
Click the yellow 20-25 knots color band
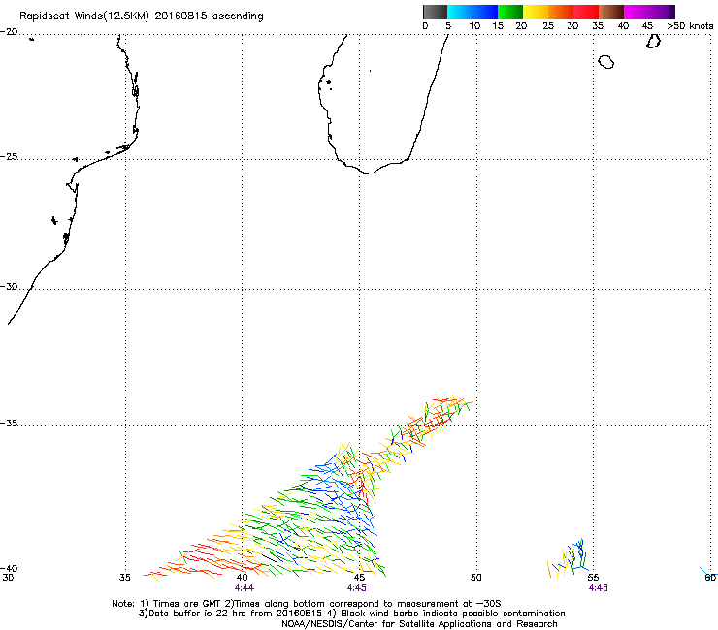(536, 12)
